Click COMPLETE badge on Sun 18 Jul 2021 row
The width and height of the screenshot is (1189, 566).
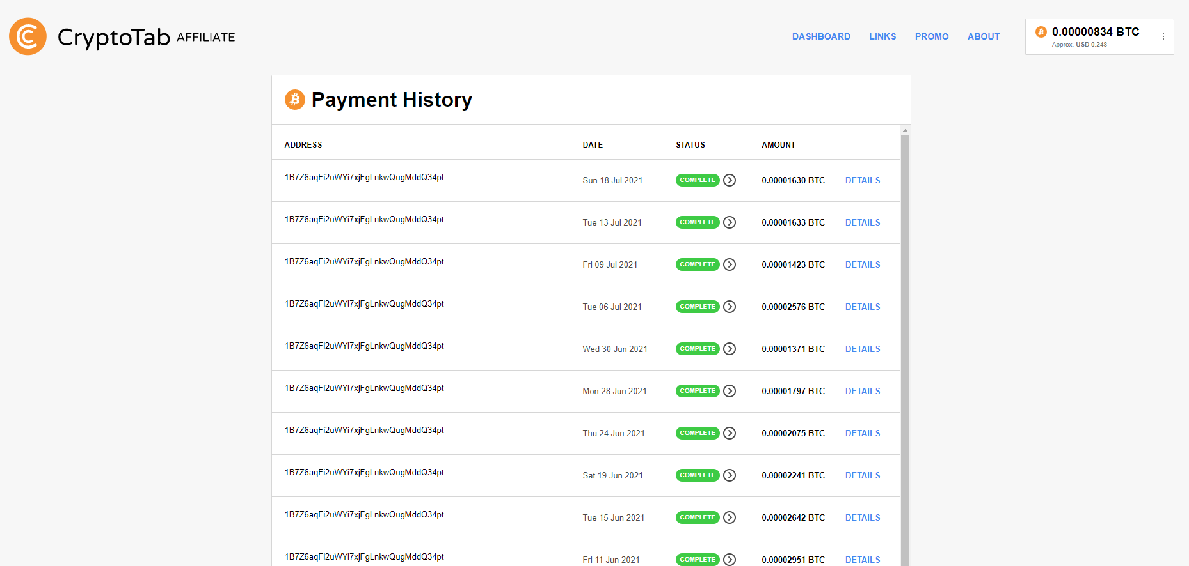698,180
